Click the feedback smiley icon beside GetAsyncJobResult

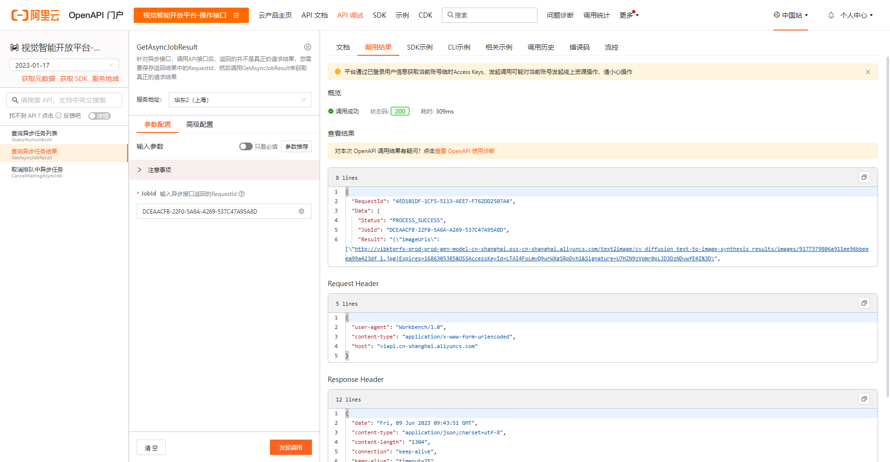pos(308,47)
